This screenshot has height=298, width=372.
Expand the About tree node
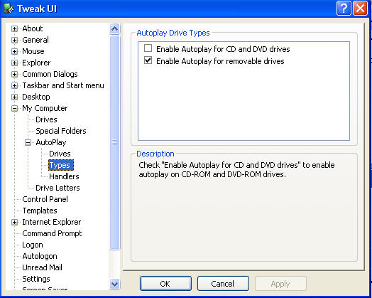click(14, 28)
